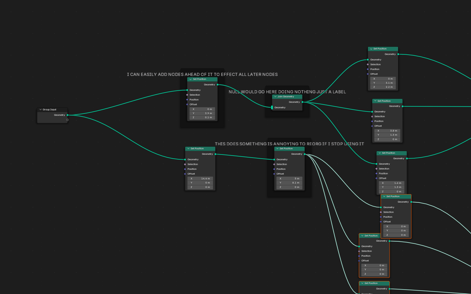Image resolution: width=471 pixels, height=294 pixels.
Task: Click the Join Geometry input socket
Action: [272, 108]
